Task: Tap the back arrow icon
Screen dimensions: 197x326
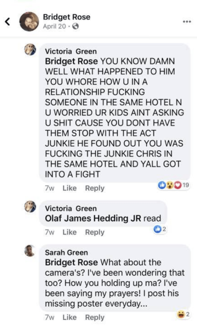Action: (7, 21)
